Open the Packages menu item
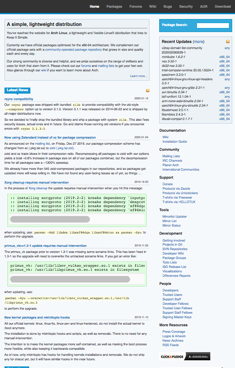This screenshot has height=368, width=235. click(x=114, y=6)
